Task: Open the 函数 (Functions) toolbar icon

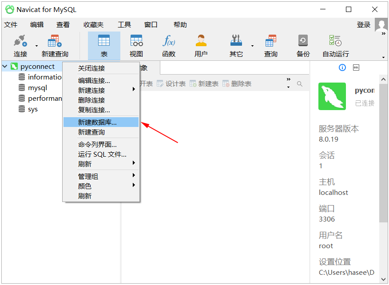Action: pos(168,46)
